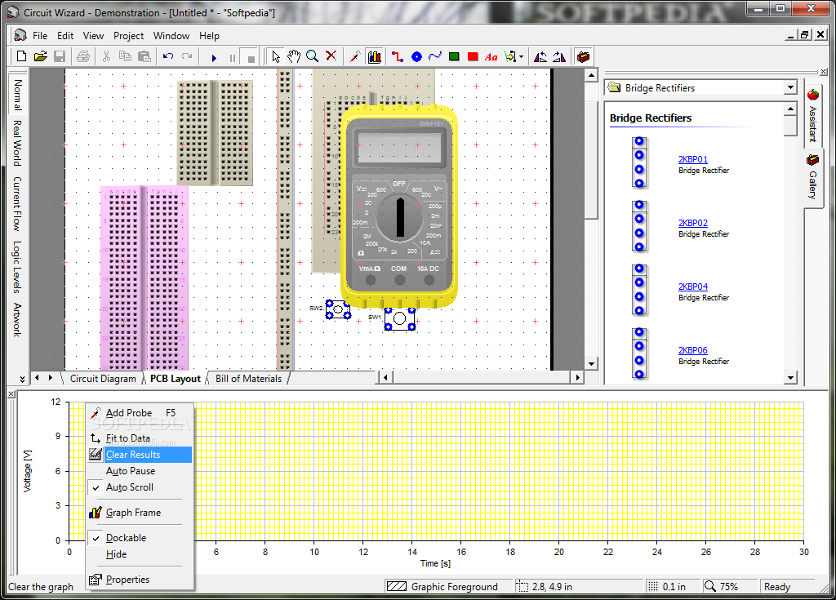
Task: Switch to the Bill of Materials tab
Action: tap(248, 379)
